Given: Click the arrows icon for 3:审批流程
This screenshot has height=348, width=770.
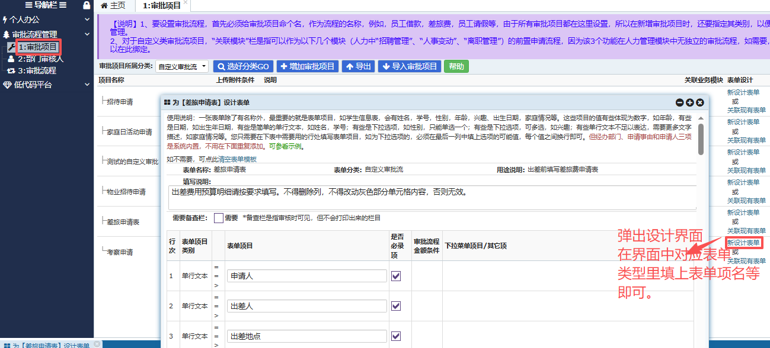Looking at the screenshot, I should click(11, 70).
